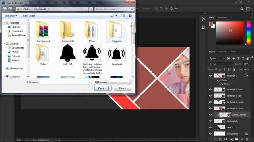
Task: Create new fill or adjustment layer
Action: [231, 139]
